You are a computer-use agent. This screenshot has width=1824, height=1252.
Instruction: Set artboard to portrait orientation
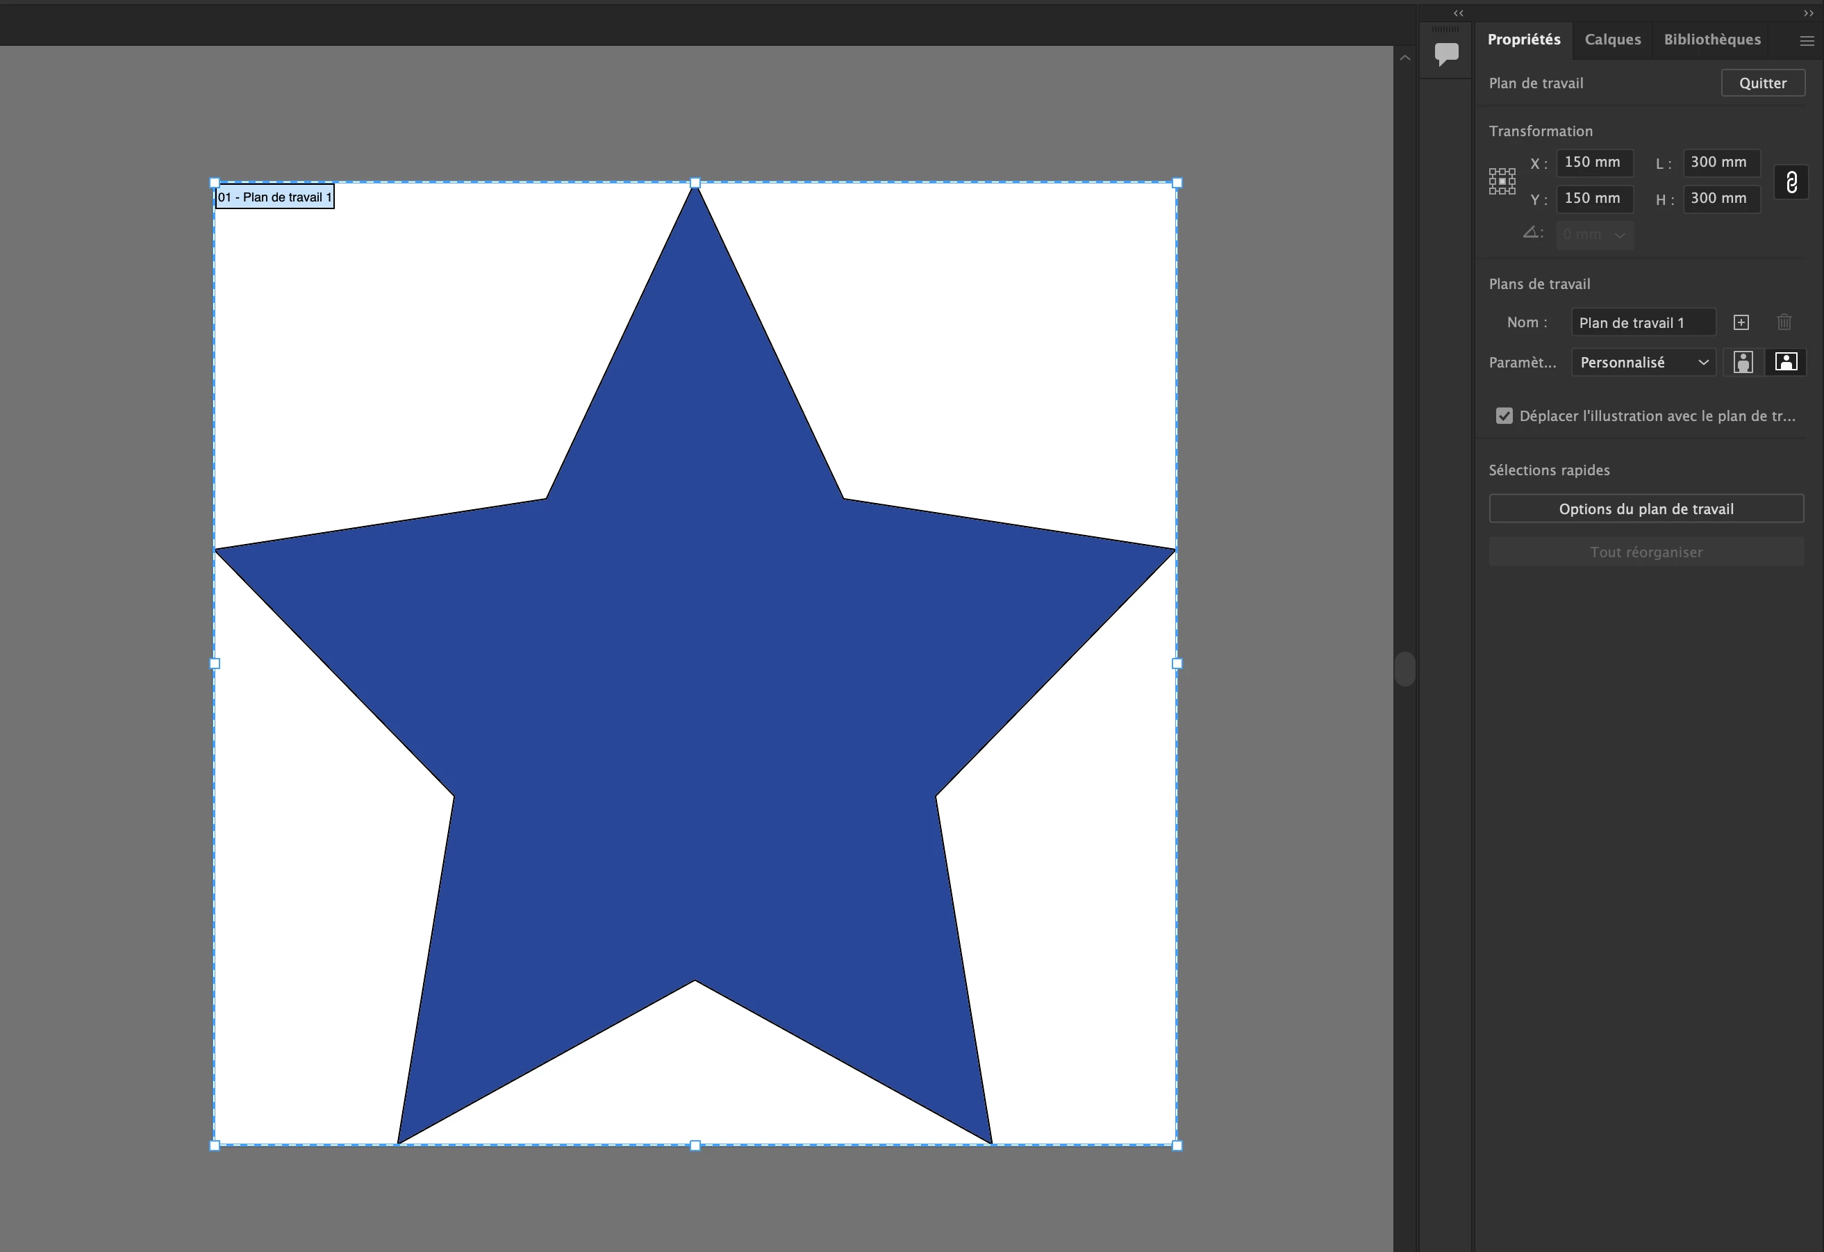pyautogui.click(x=1742, y=362)
